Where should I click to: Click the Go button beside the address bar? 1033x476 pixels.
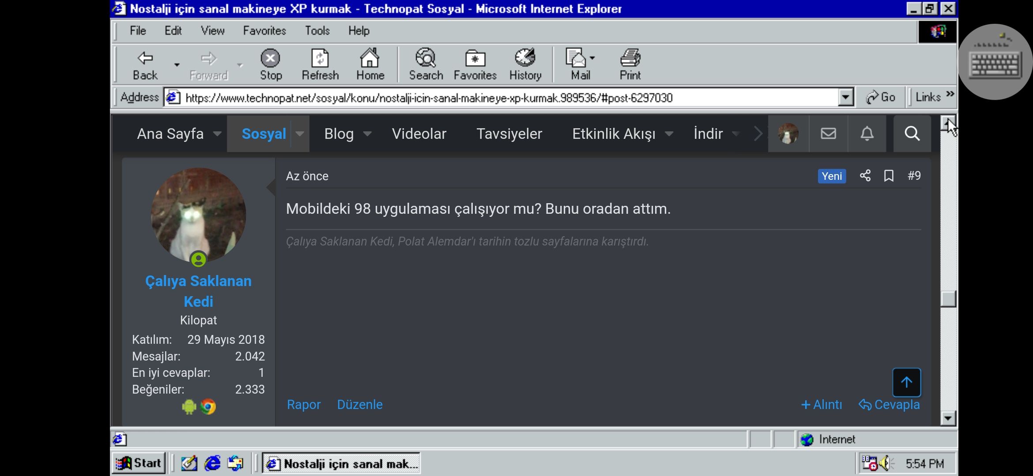pyautogui.click(x=881, y=97)
